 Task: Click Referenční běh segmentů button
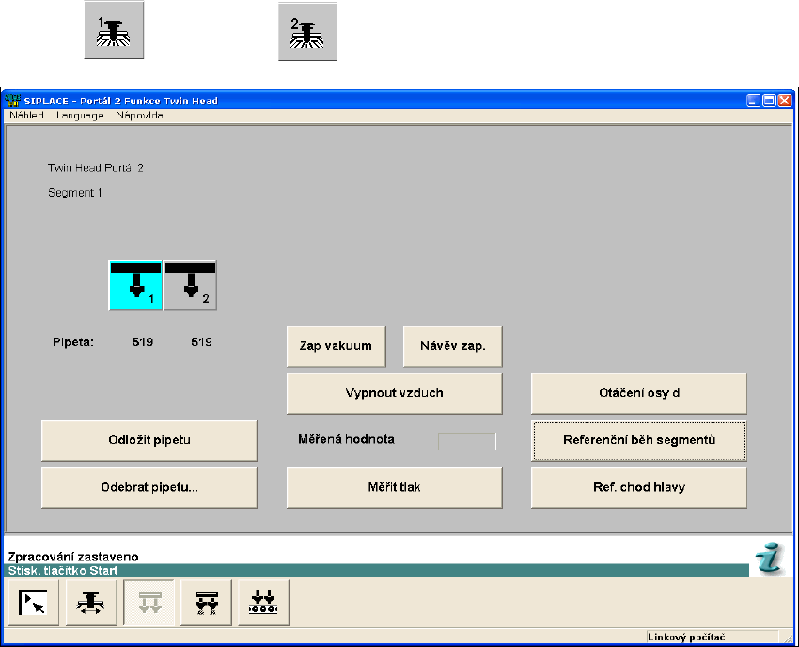(x=639, y=440)
